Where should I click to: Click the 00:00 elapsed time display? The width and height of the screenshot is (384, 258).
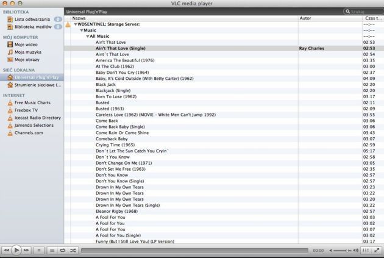click(318, 251)
